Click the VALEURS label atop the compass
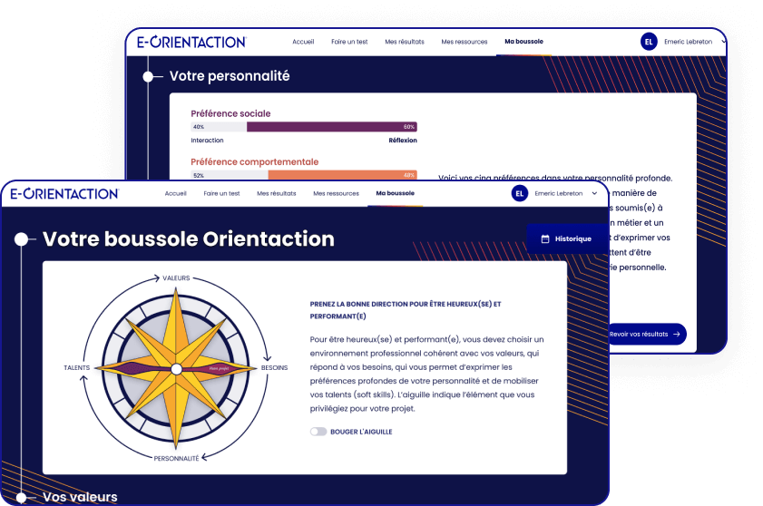The width and height of the screenshot is (763, 506). (176, 278)
